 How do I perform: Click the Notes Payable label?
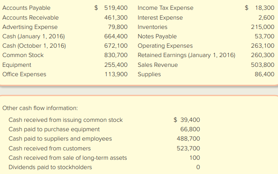[157, 36]
